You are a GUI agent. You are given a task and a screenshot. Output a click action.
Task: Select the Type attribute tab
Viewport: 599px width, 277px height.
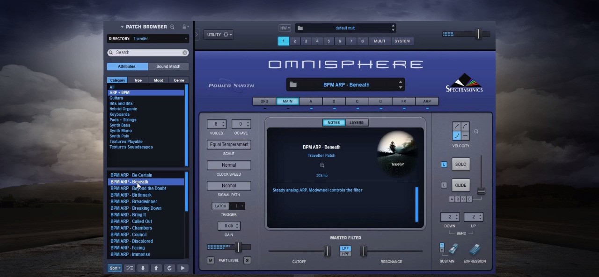(x=138, y=80)
